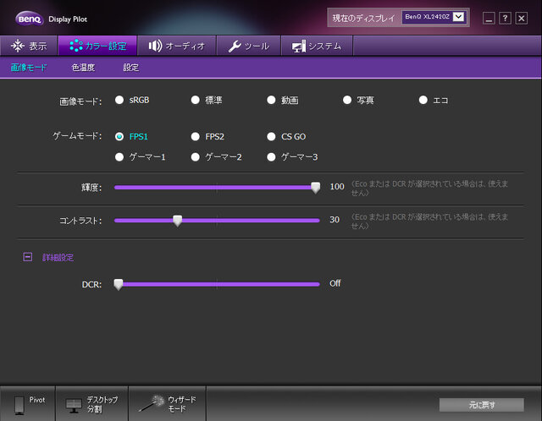Image resolution: width=542 pixels, height=421 pixels.
Task: Close the Display Pilot window
Action: (x=522, y=19)
